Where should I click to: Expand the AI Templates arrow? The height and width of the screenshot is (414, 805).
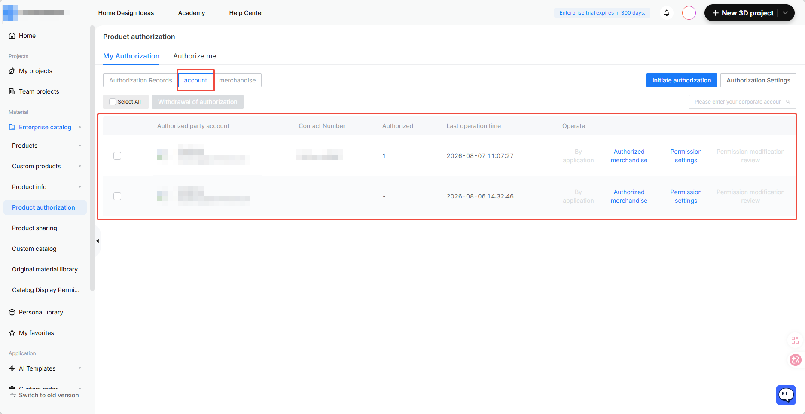tap(80, 368)
